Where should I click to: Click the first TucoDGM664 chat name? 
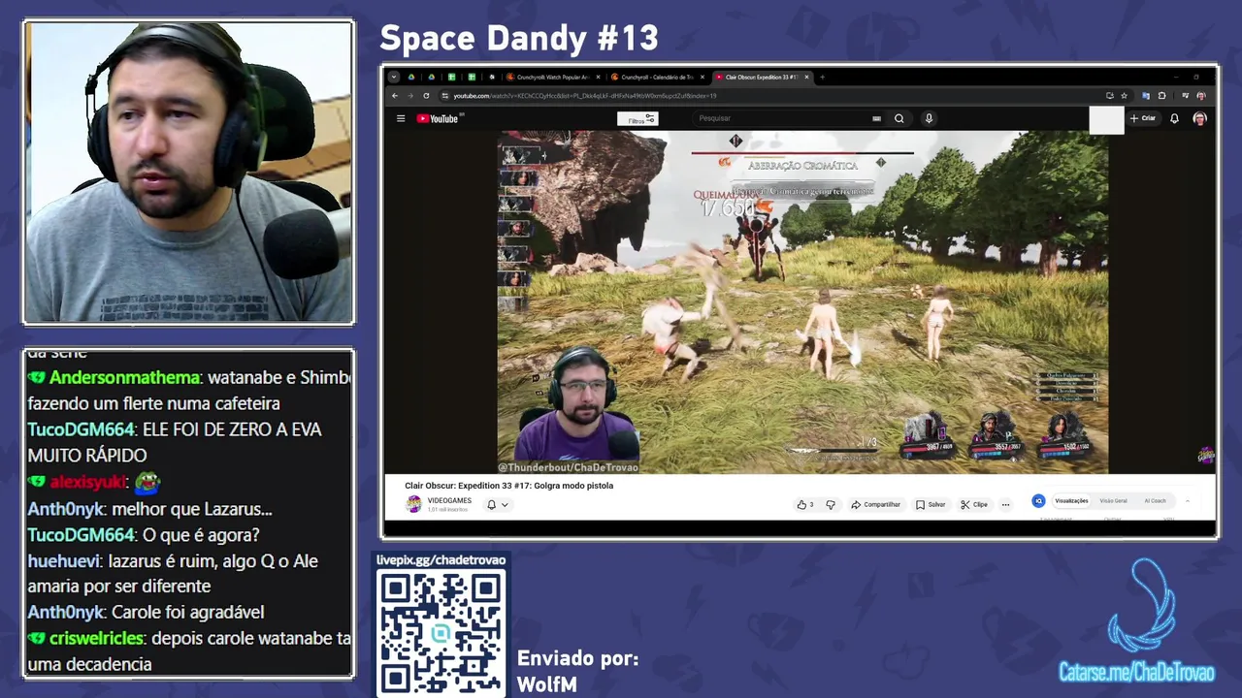[x=81, y=429]
